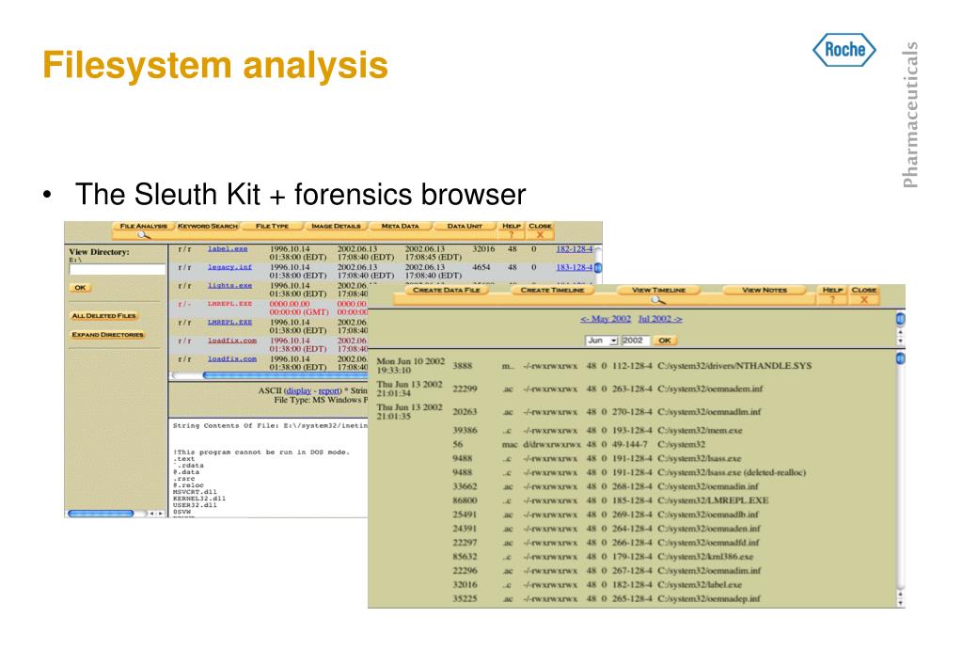Click the 2002 year input field
962x666 pixels.
tap(635, 341)
